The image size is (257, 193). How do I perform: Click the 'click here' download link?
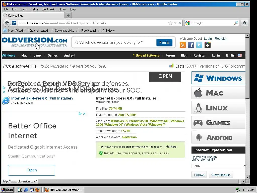pyautogui.click(x=171, y=147)
